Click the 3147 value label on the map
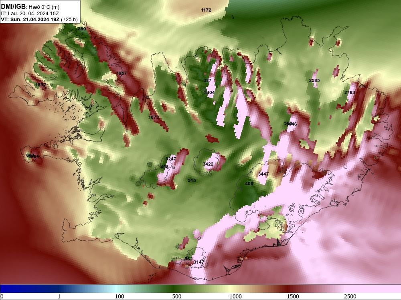 coord(199,262)
